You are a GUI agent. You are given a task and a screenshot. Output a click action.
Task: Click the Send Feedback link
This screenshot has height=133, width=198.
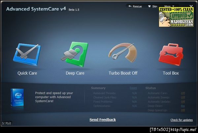click(x=103, y=120)
